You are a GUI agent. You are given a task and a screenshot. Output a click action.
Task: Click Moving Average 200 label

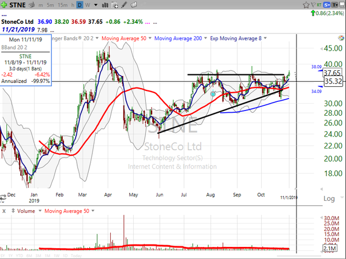(x=178, y=39)
